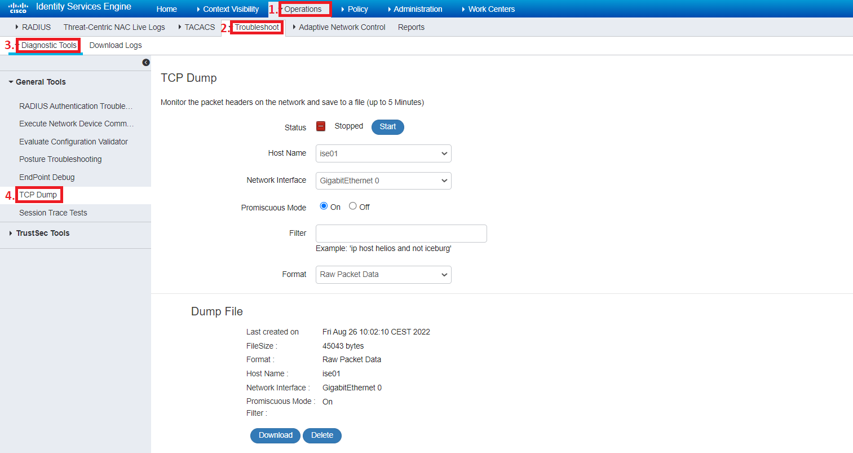Click the Dump File heading
The height and width of the screenshot is (453, 853).
[x=217, y=311]
